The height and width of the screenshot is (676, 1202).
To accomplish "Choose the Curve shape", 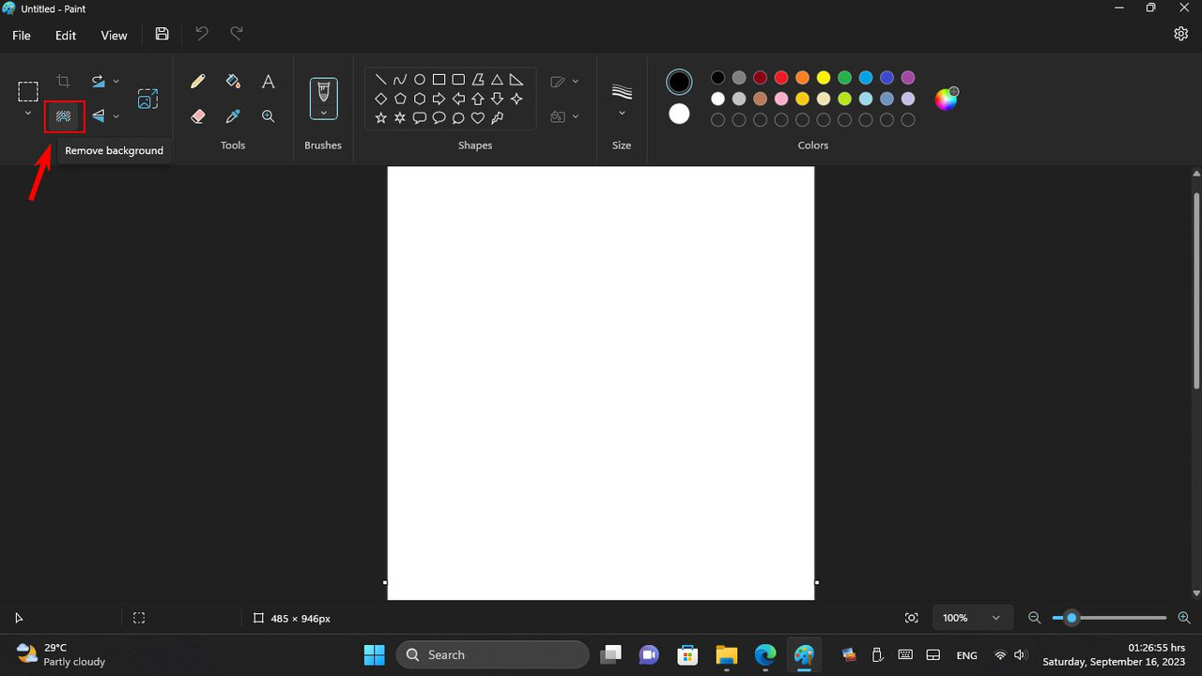I will (x=400, y=80).
